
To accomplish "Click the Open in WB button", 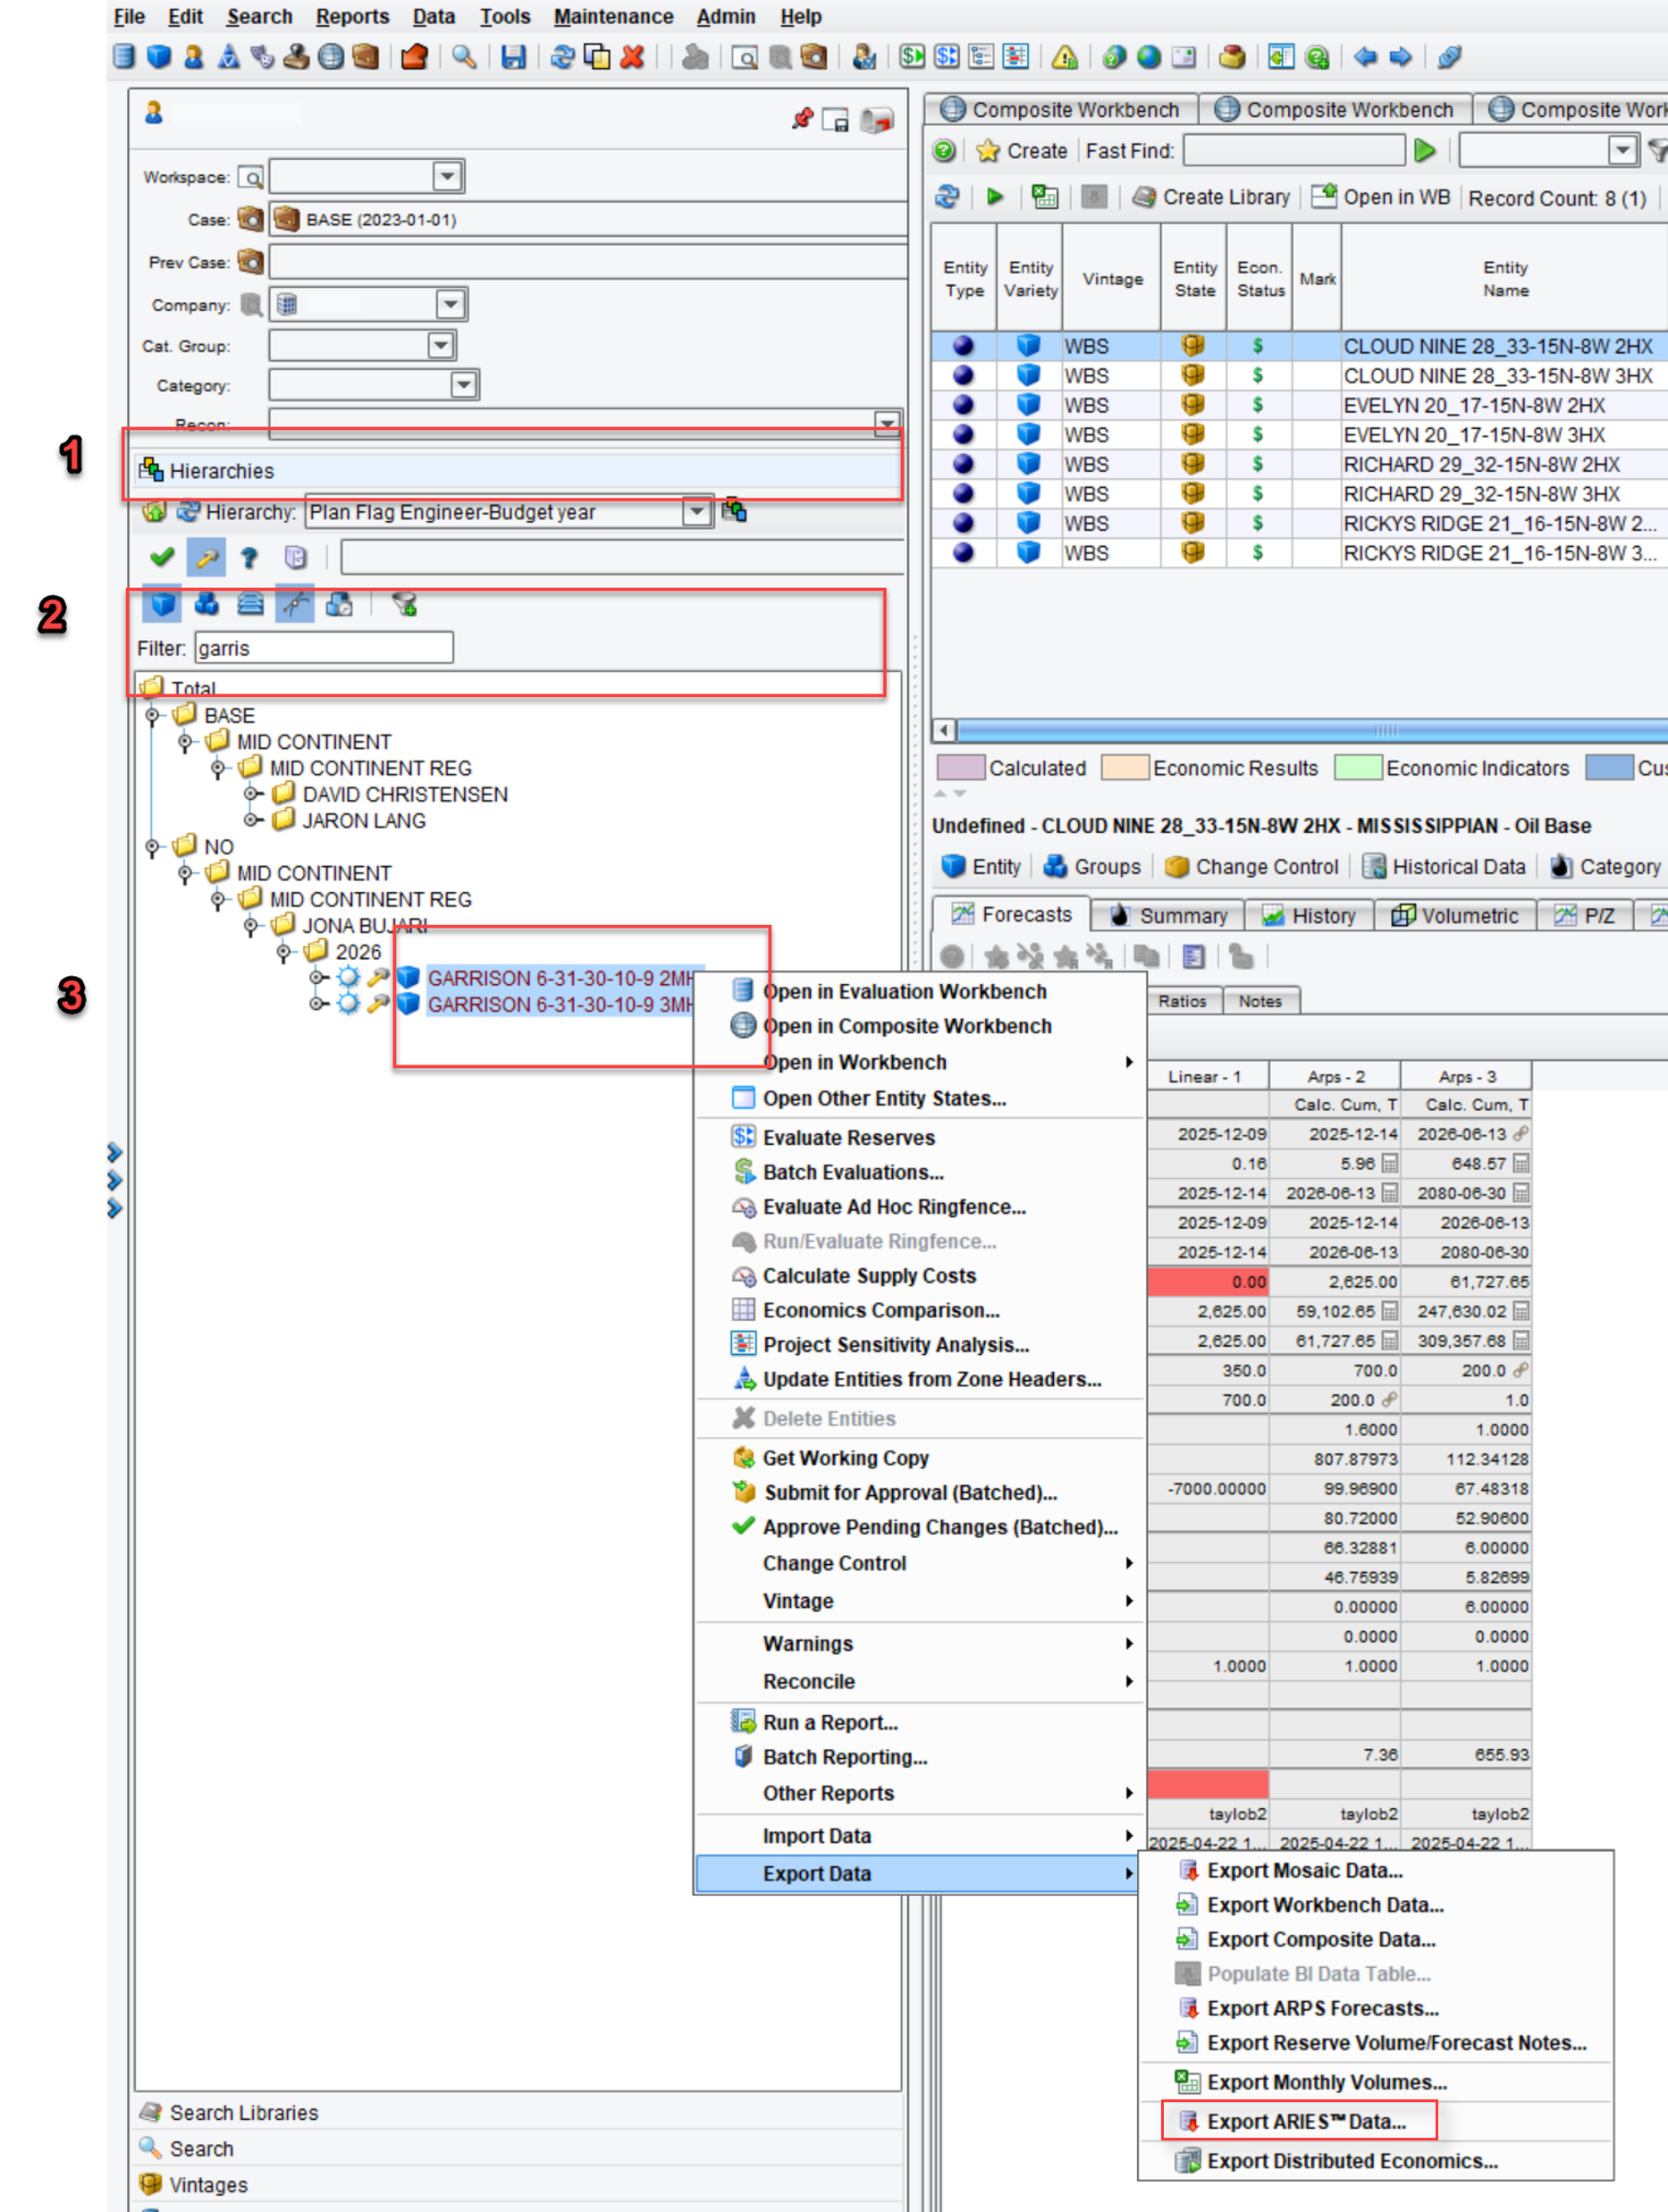I will pos(1382,197).
